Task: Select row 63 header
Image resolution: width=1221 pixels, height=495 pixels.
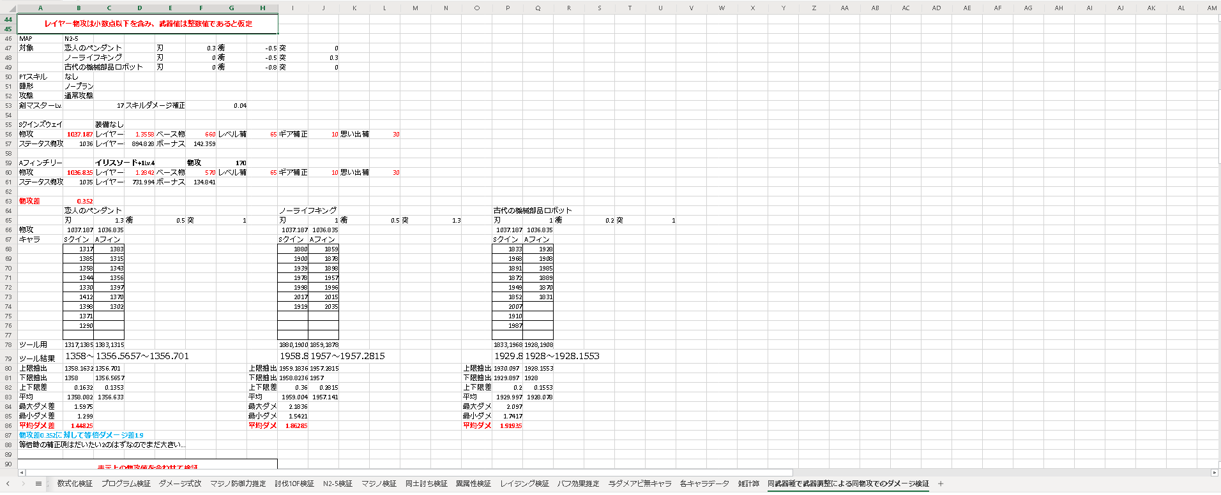Action: click(8, 201)
